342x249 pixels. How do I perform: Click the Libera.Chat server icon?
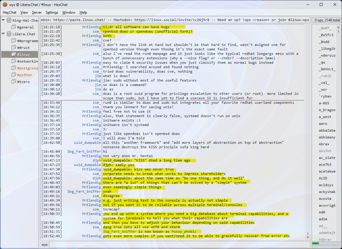(x=9, y=34)
